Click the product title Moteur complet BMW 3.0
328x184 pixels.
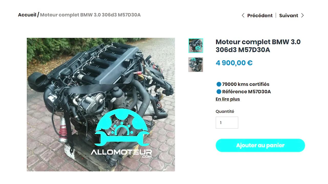click(258, 46)
